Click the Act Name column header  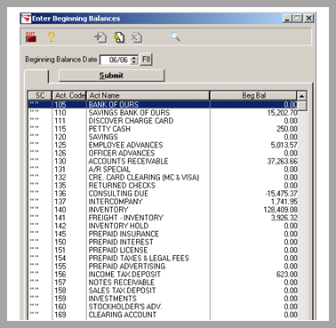(x=148, y=95)
